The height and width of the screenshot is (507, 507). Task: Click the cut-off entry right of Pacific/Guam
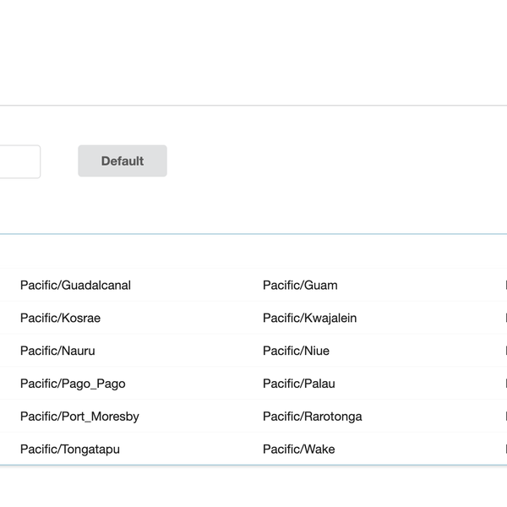[x=504, y=286]
